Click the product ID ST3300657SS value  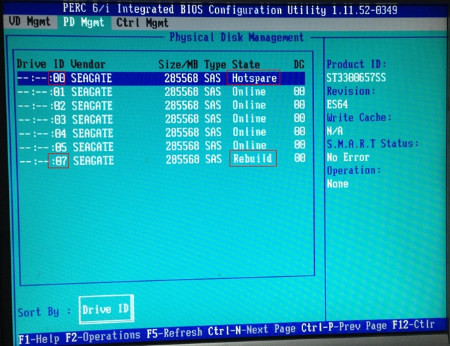pyautogui.click(x=356, y=77)
